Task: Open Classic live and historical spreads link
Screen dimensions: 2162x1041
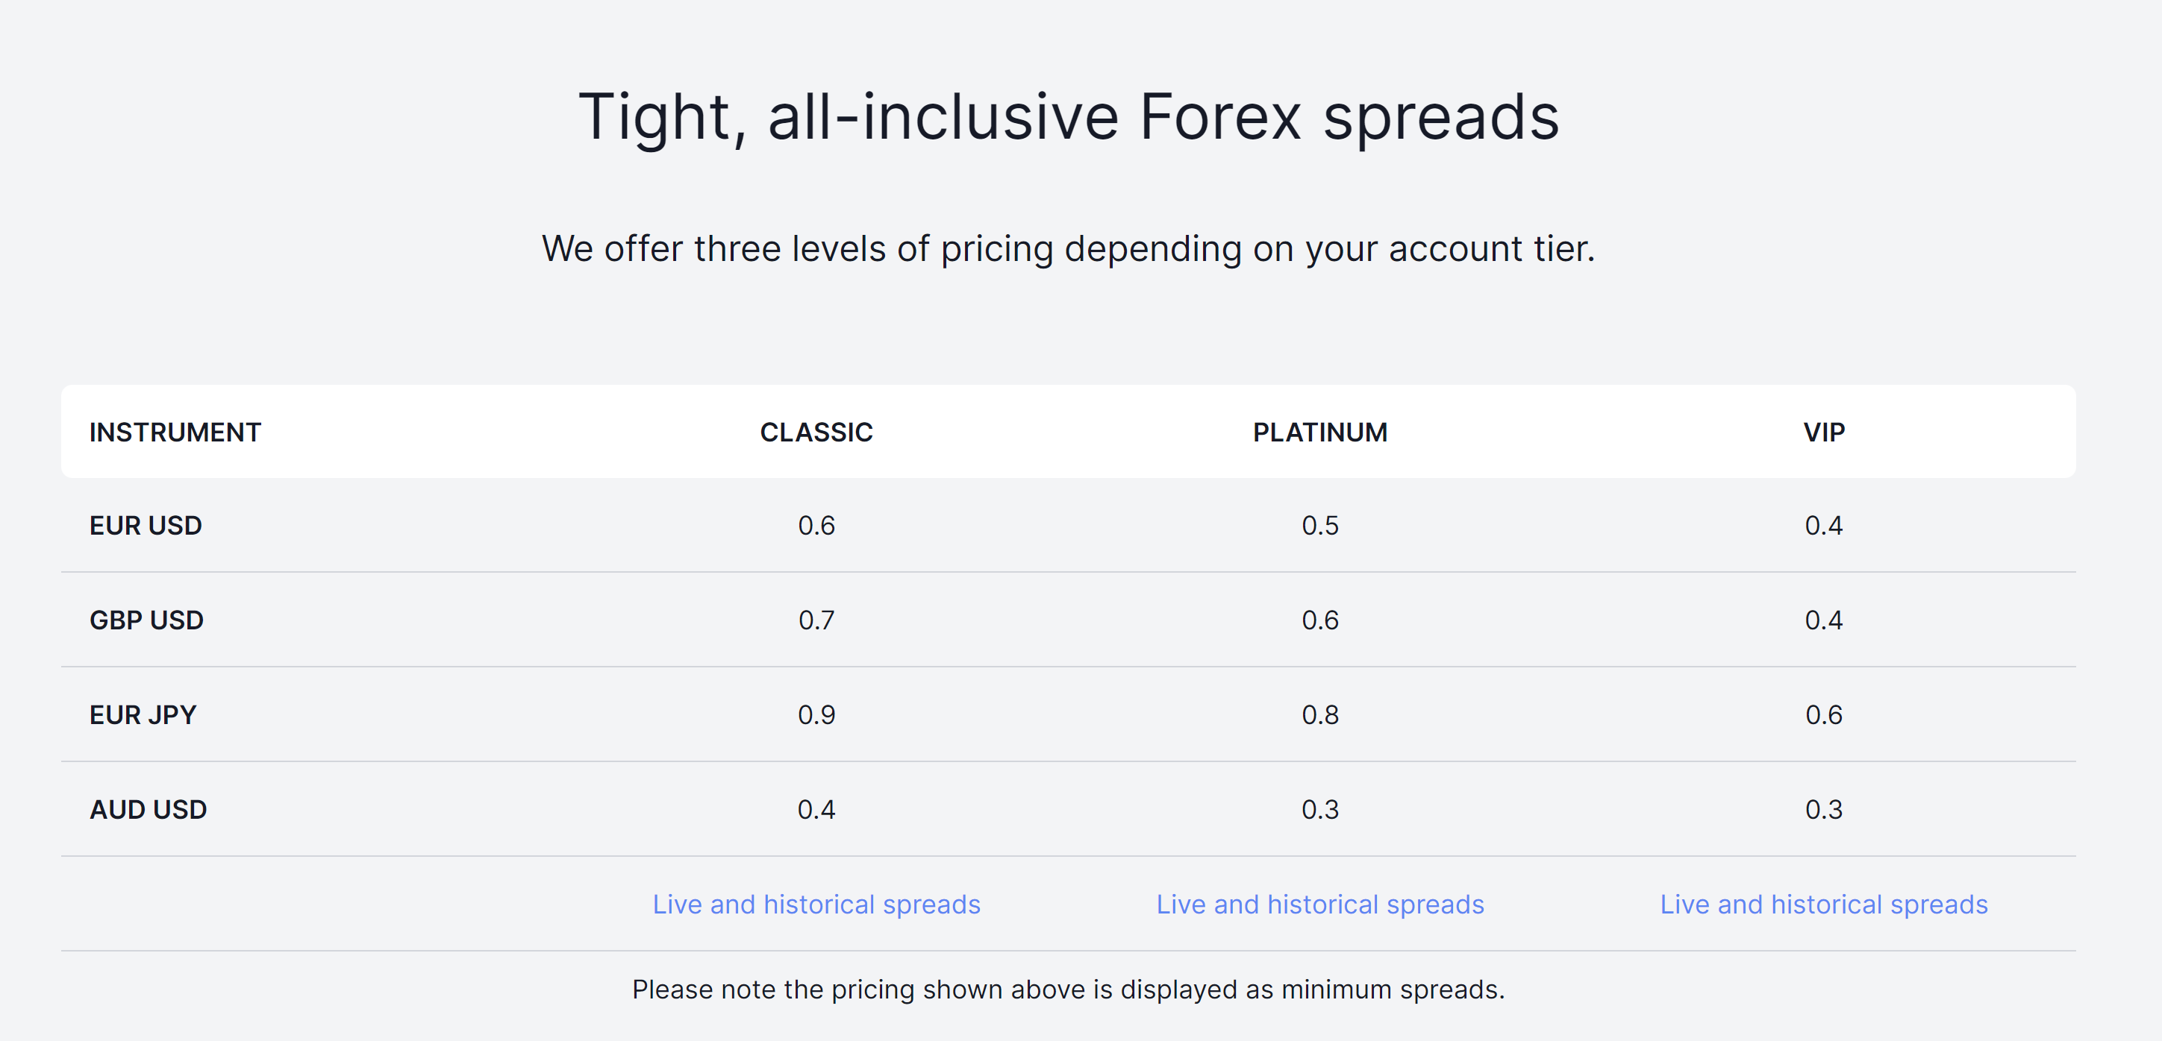Action: point(816,905)
